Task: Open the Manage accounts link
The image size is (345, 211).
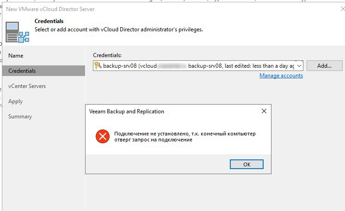Action: [281, 76]
